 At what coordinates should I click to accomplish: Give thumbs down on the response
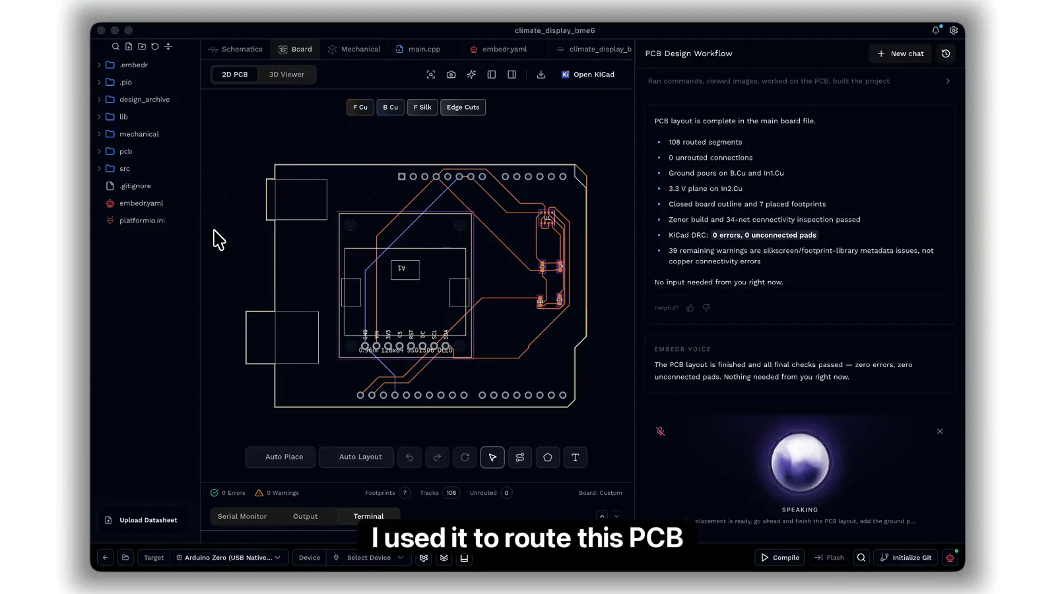(x=707, y=308)
